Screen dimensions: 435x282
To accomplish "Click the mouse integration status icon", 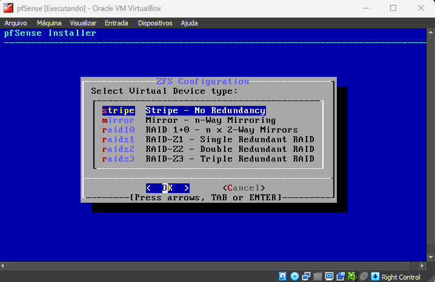I will pos(364,276).
